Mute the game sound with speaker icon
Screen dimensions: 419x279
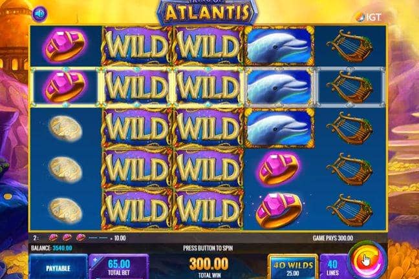click(40, 14)
